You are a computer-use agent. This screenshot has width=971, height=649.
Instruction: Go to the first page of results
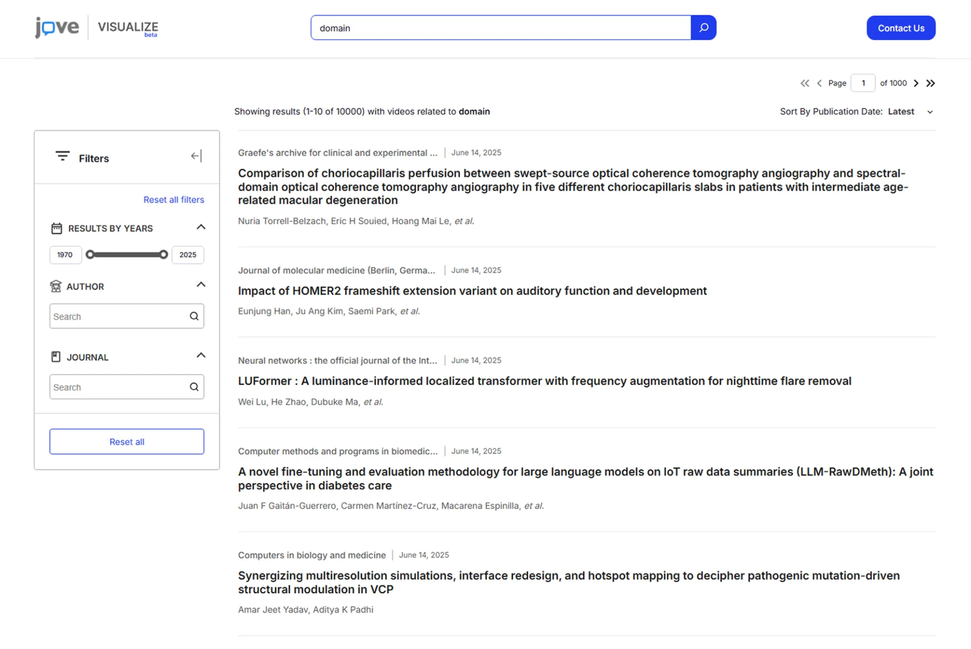[805, 83]
